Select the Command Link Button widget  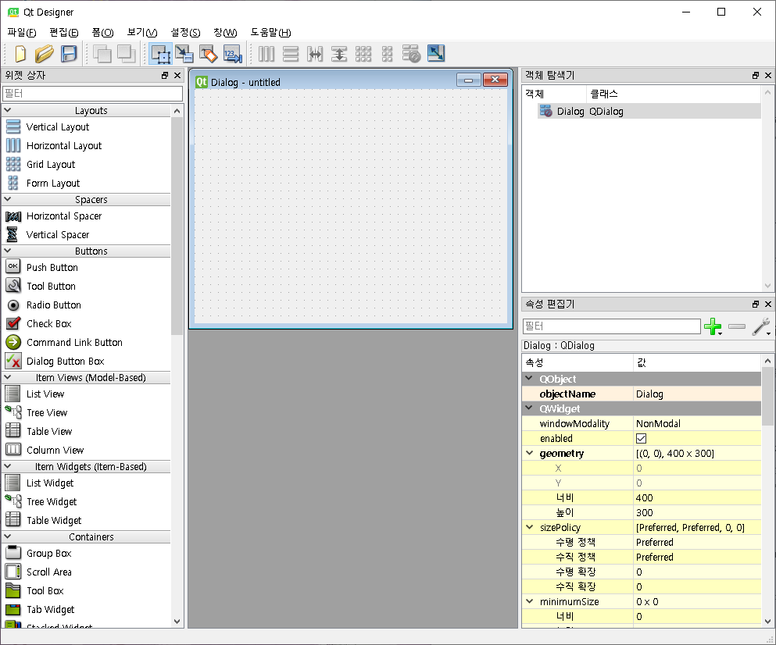(74, 342)
